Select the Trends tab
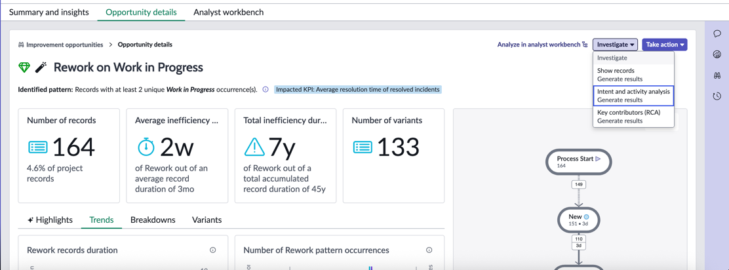 [x=102, y=220]
